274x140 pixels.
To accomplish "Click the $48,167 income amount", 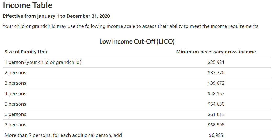I will tap(216, 94).
